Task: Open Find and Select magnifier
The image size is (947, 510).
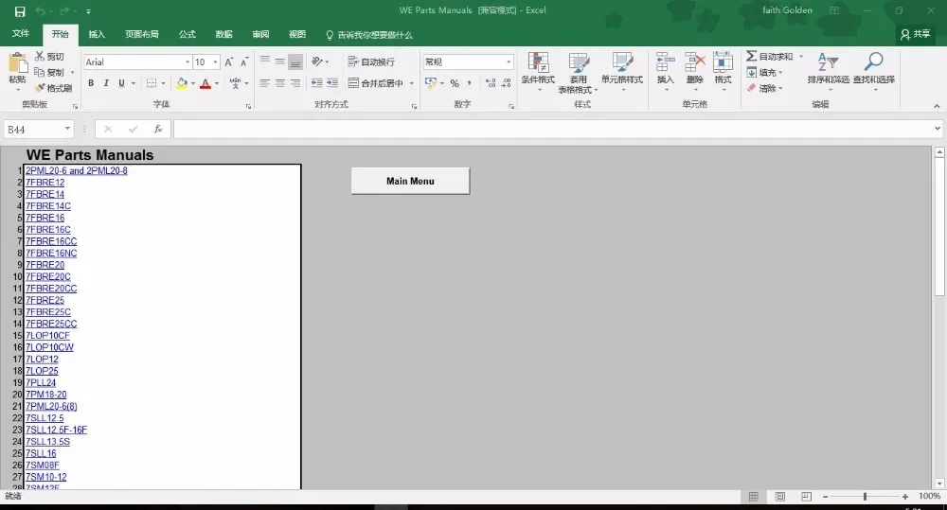Action: coord(873,62)
